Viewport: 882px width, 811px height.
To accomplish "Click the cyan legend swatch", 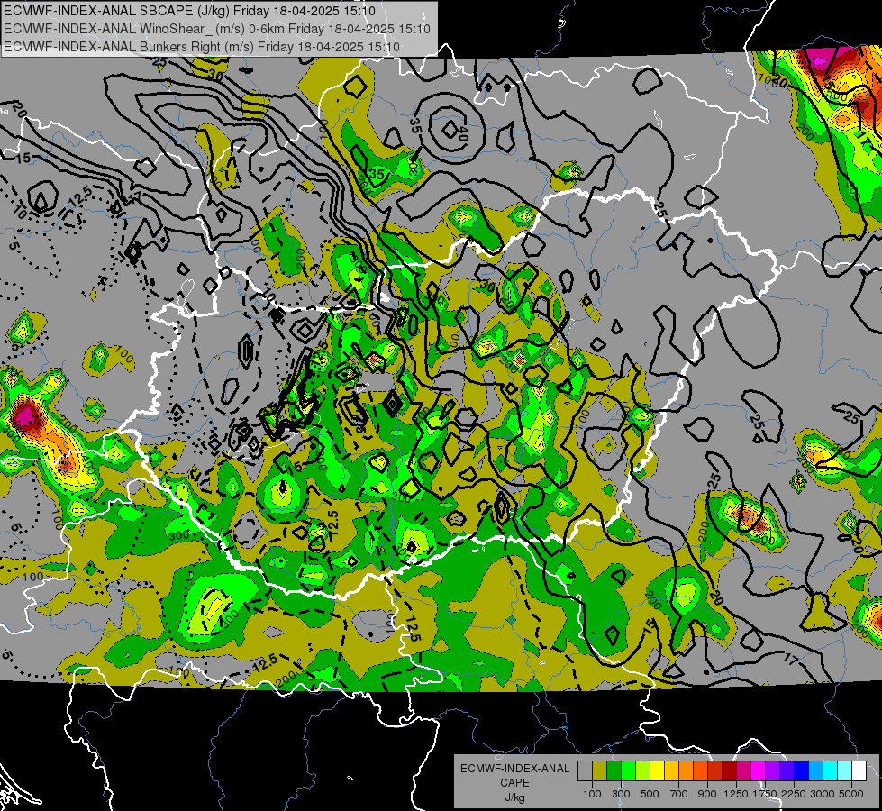I will pos(831,770).
